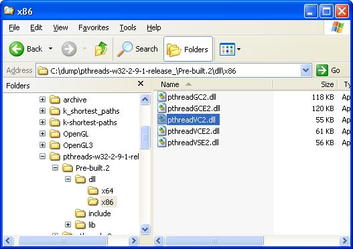Select k_shortest_paths folder icon in tree
The width and height of the screenshot is (353, 249).
click(55, 110)
